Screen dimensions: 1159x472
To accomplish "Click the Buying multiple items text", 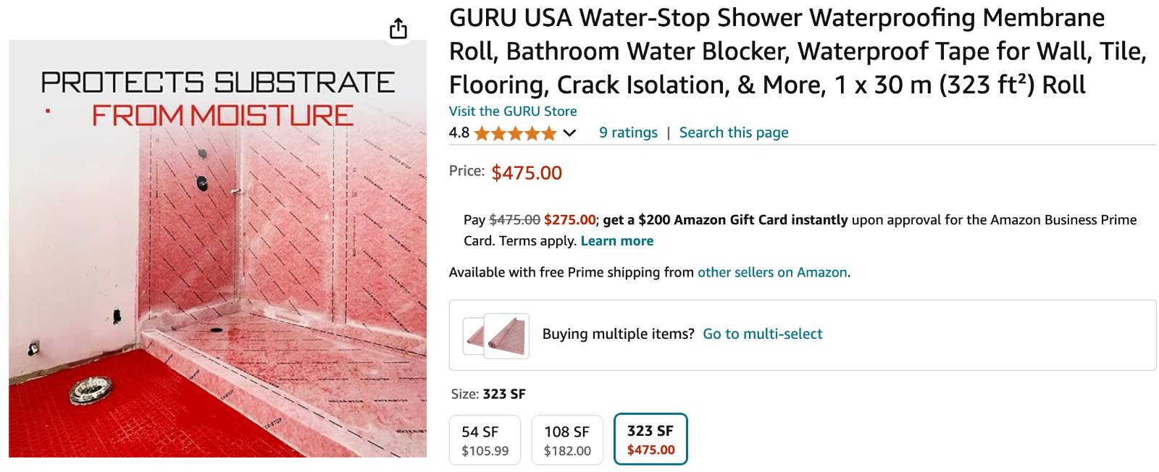I will (618, 334).
